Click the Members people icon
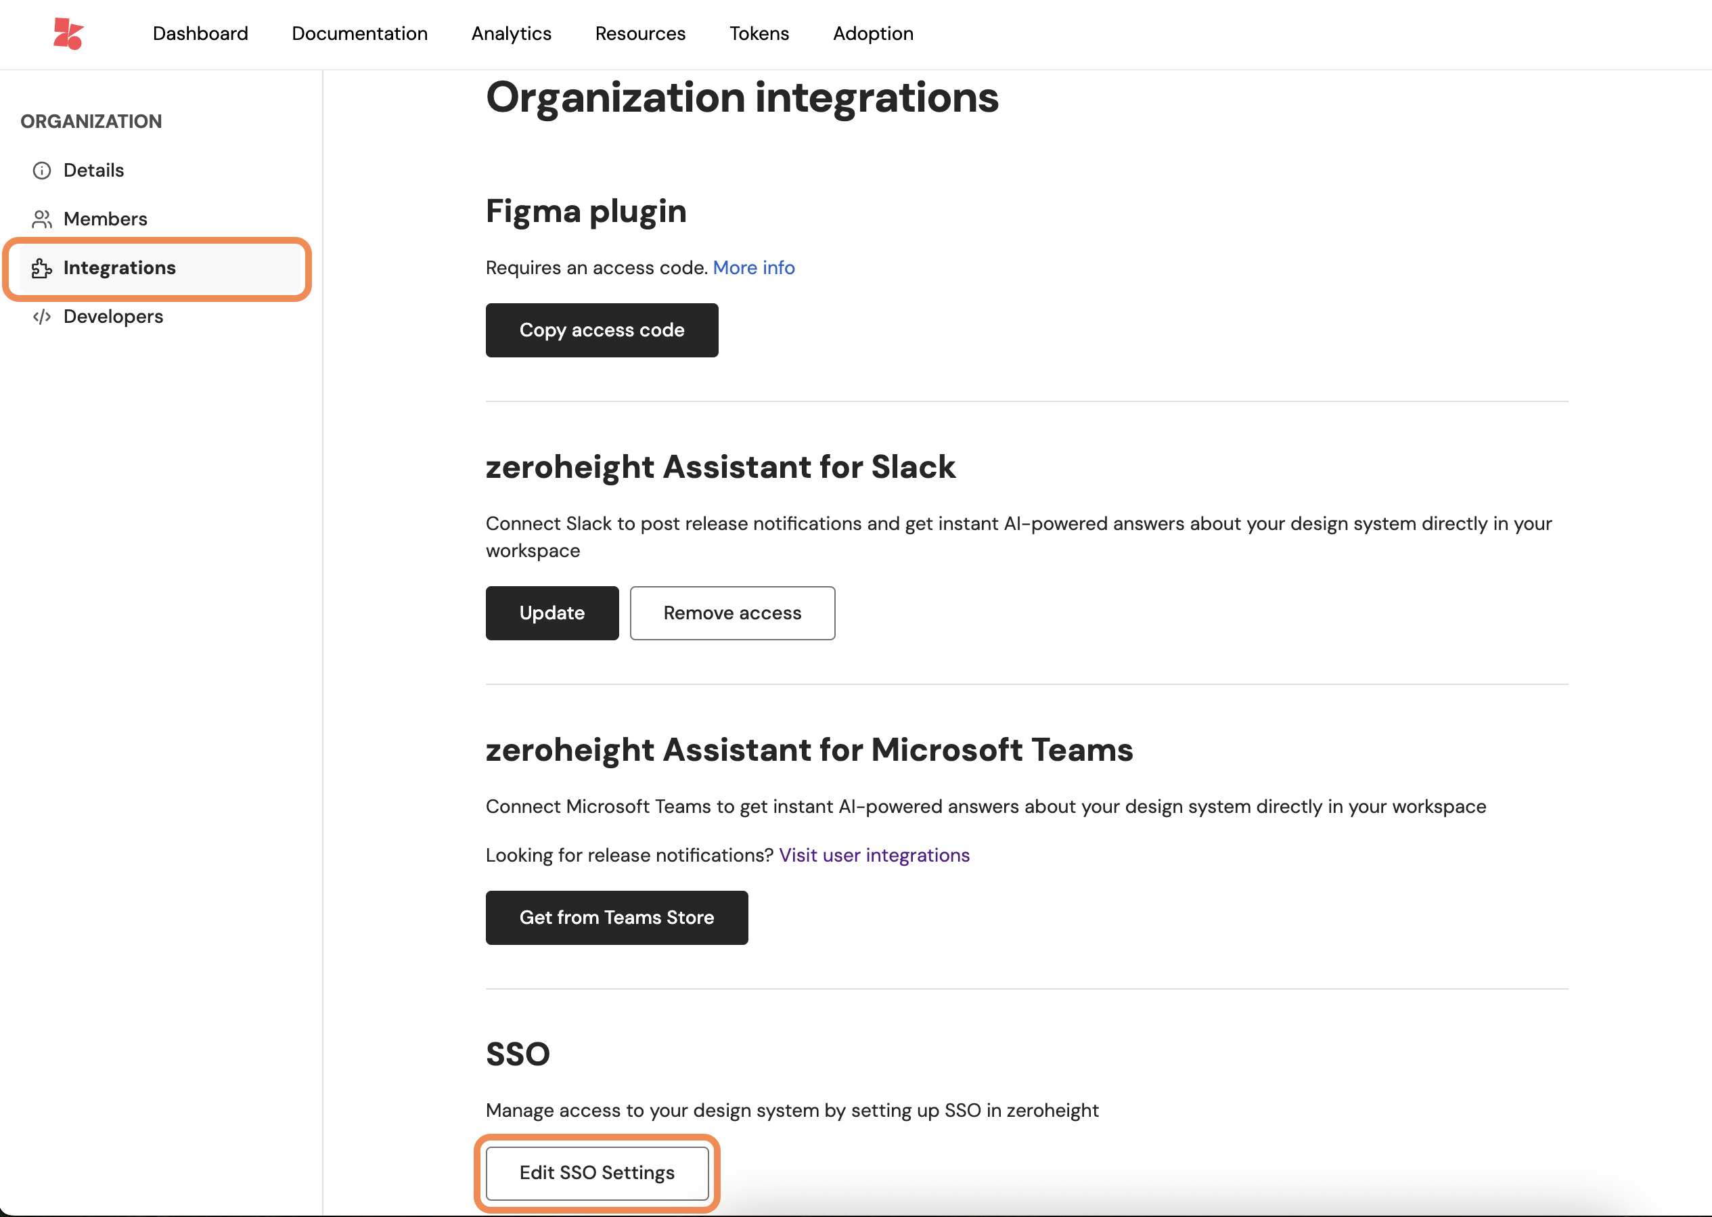This screenshot has width=1712, height=1217. pyautogui.click(x=42, y=219)
